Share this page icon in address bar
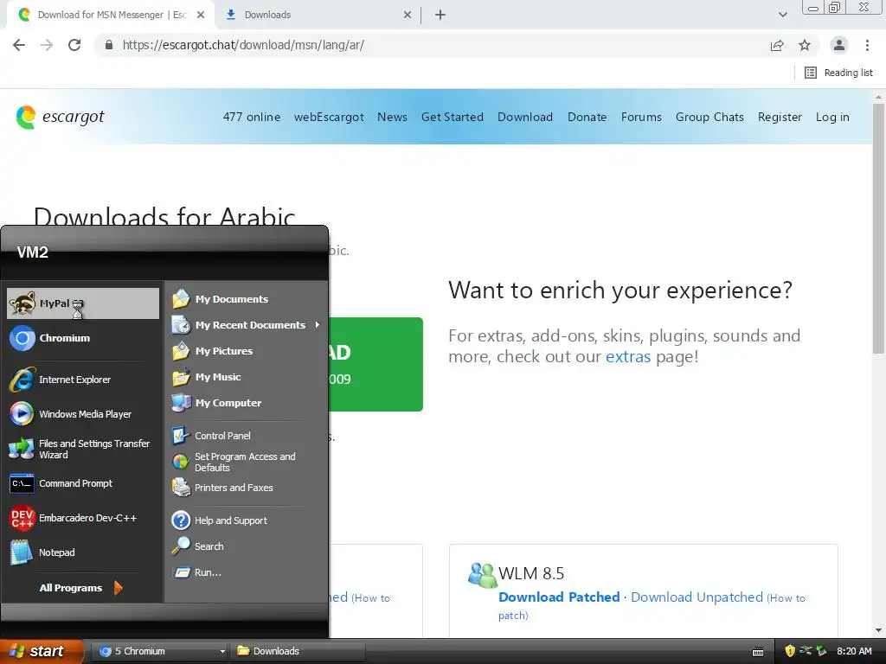This screenshot has height=664, width=886. [777, 45]
